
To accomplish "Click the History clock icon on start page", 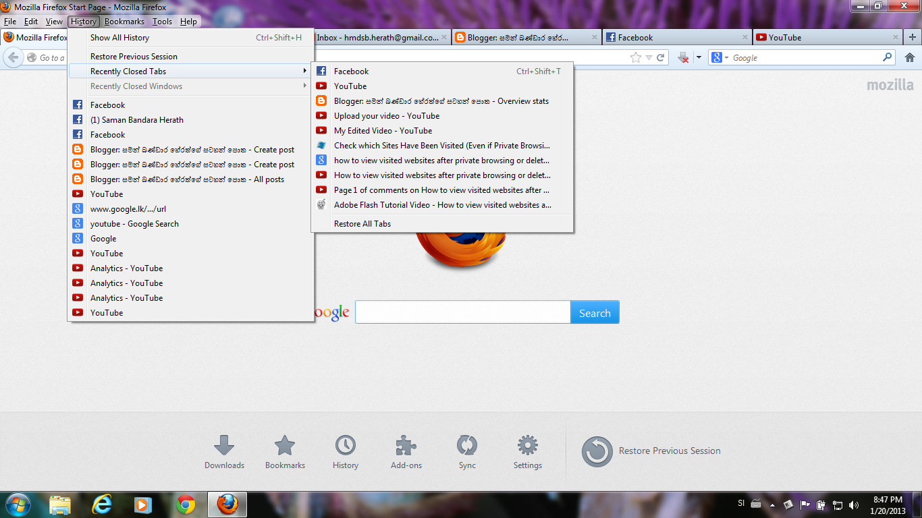I will click(x=346, y=446).
